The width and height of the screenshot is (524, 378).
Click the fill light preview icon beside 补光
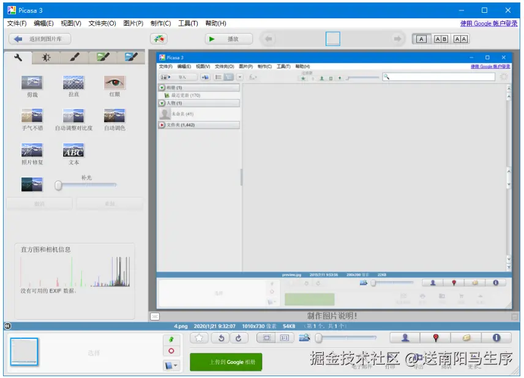(32, 184)
